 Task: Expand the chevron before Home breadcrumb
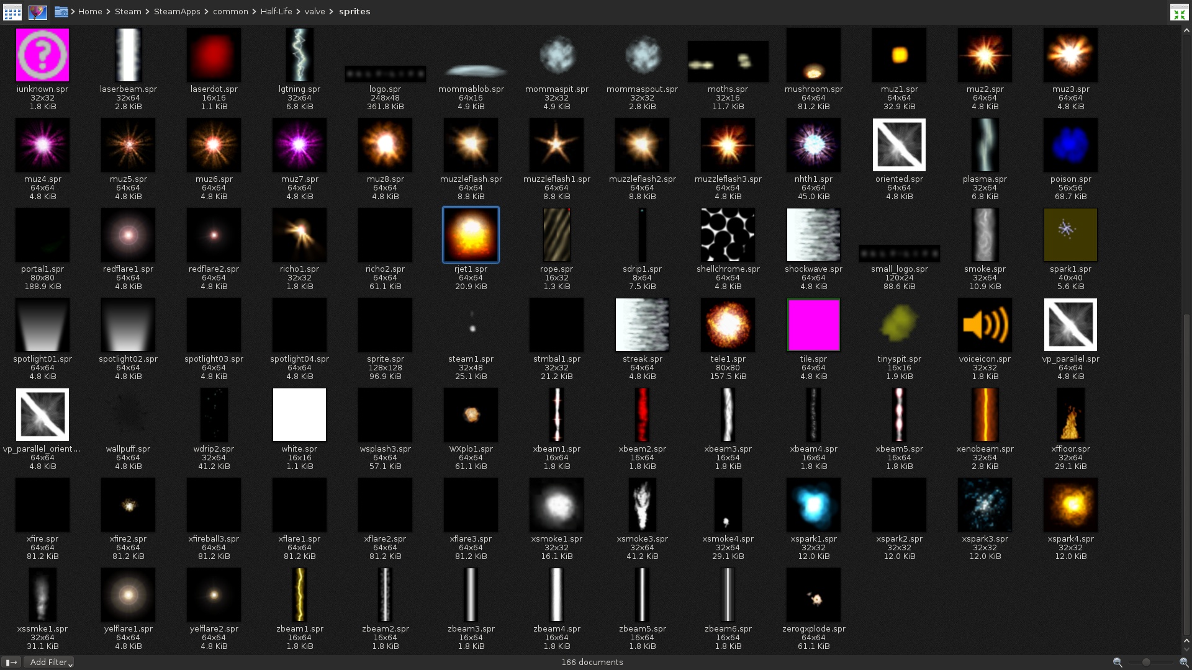click(x=73, y=12)
